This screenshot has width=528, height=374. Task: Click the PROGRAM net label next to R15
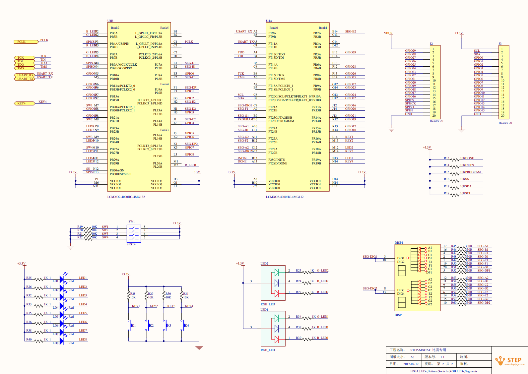click(473, 172)
